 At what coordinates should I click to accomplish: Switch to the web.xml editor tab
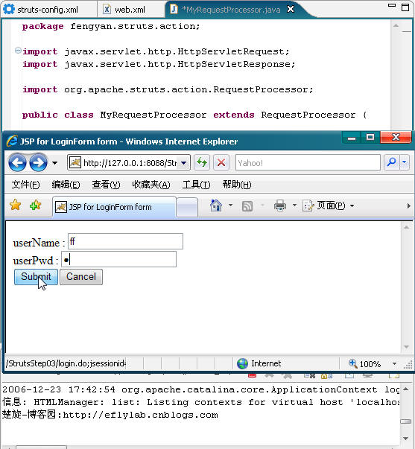[124, 10]
